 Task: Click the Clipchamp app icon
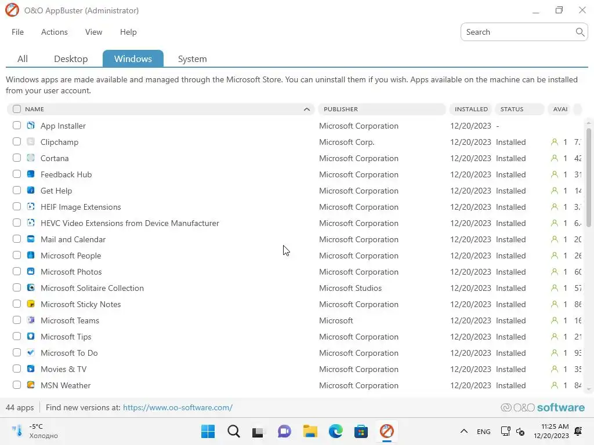31,141
